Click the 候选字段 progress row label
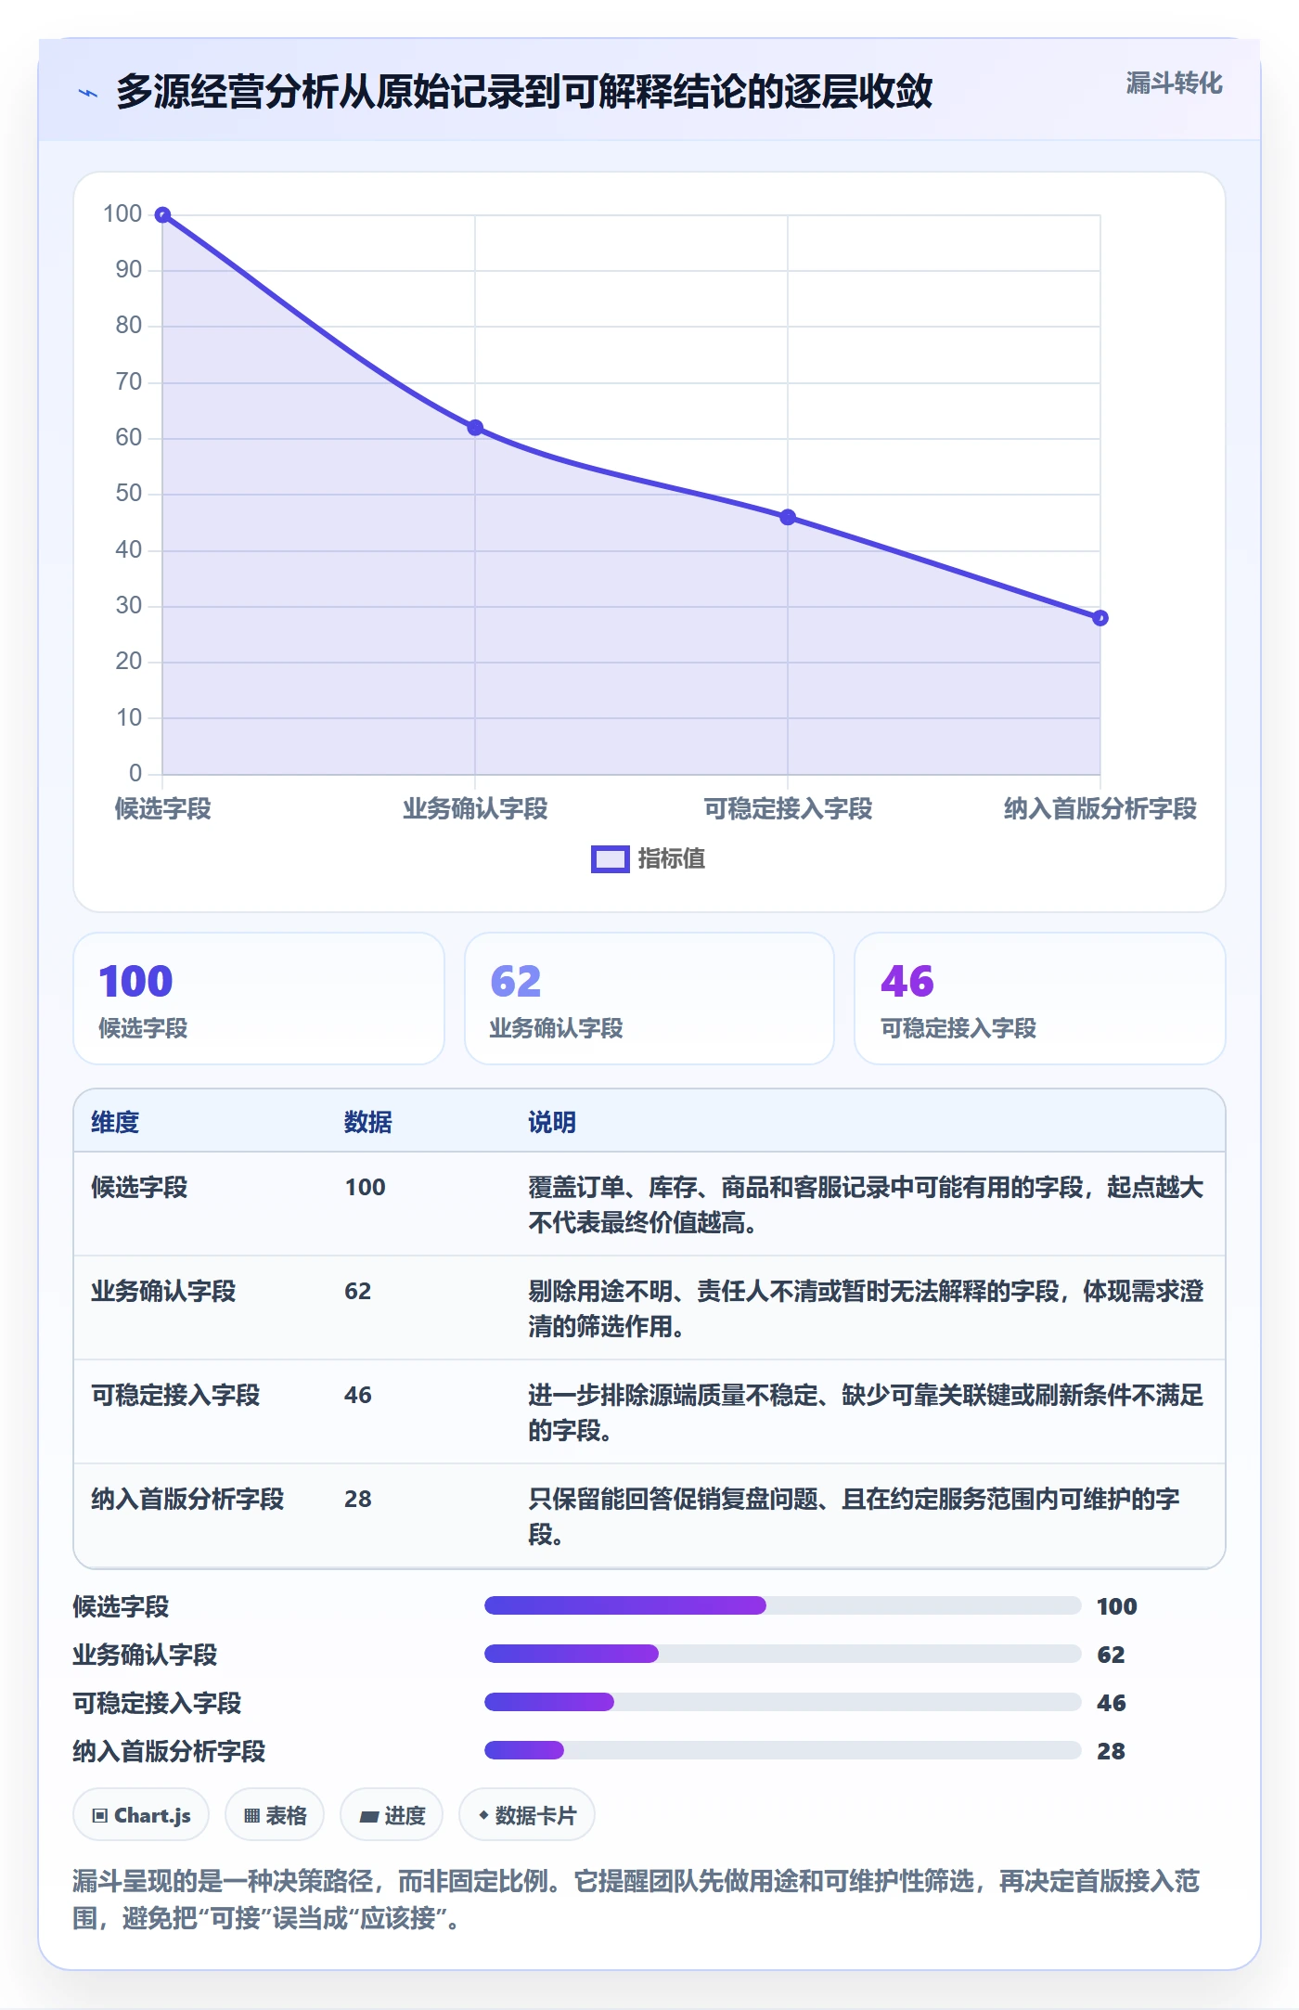The width and height of the screenshot is (1299, 2010). point(122,1606)
